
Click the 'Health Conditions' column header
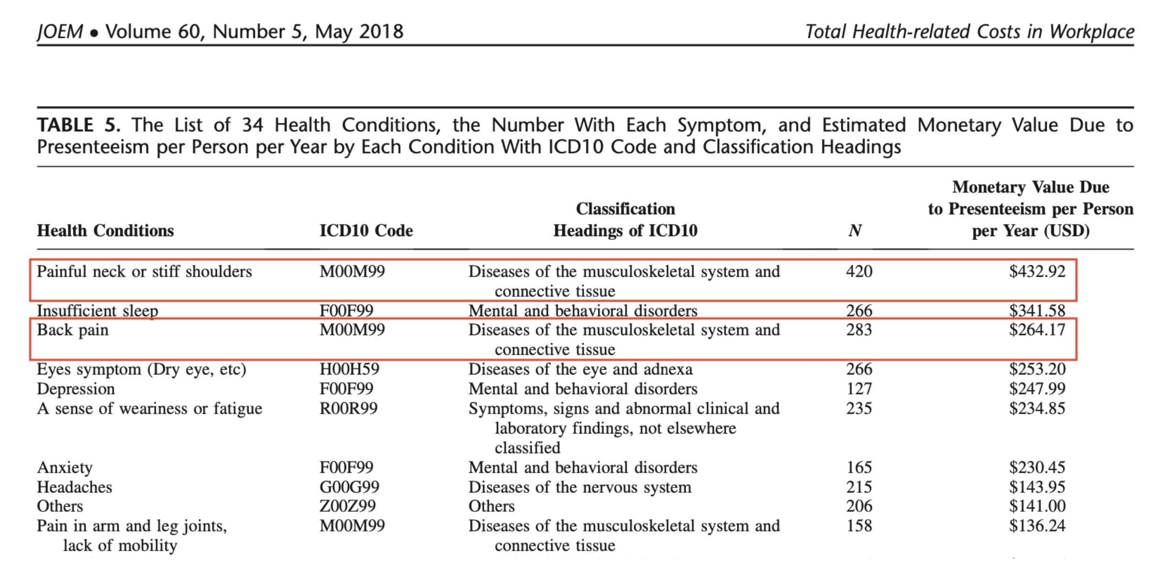click(105, 231)
